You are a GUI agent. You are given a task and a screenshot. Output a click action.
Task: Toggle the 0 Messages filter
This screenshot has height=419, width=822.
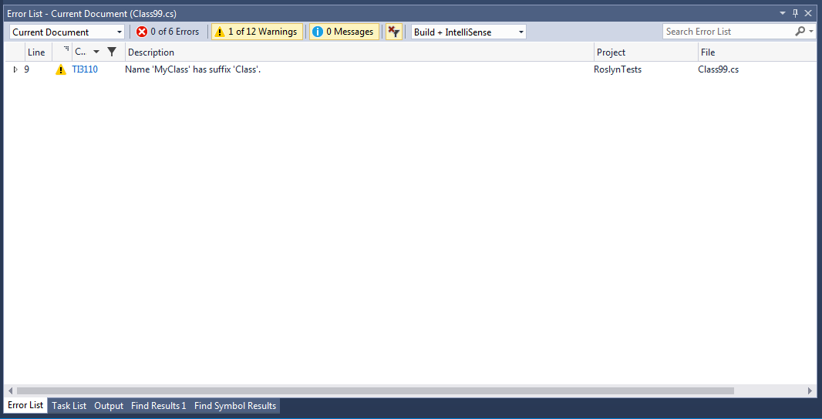344,32
